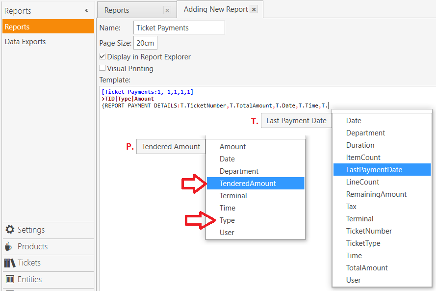The width and height of the screenshot is (436, 291).
Task: Select Reports in the left sidebar
Action: click(49, 26)
